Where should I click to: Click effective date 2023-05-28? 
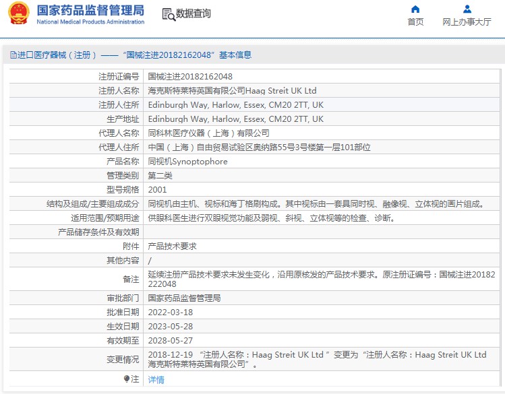pos(171,327)
